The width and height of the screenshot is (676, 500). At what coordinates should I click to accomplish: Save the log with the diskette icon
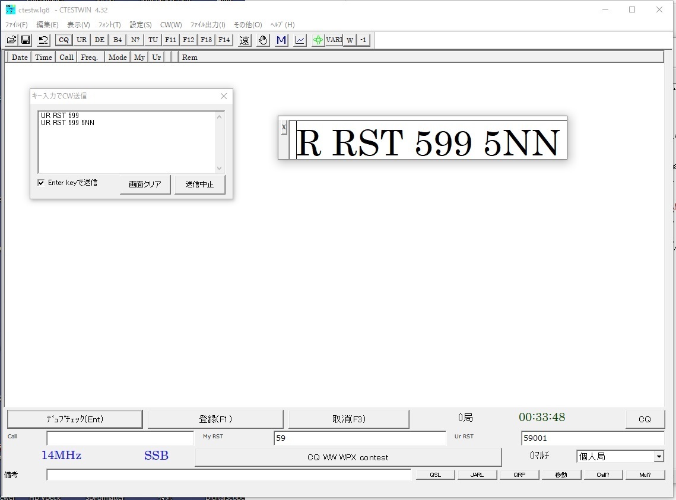click(26, 40)
